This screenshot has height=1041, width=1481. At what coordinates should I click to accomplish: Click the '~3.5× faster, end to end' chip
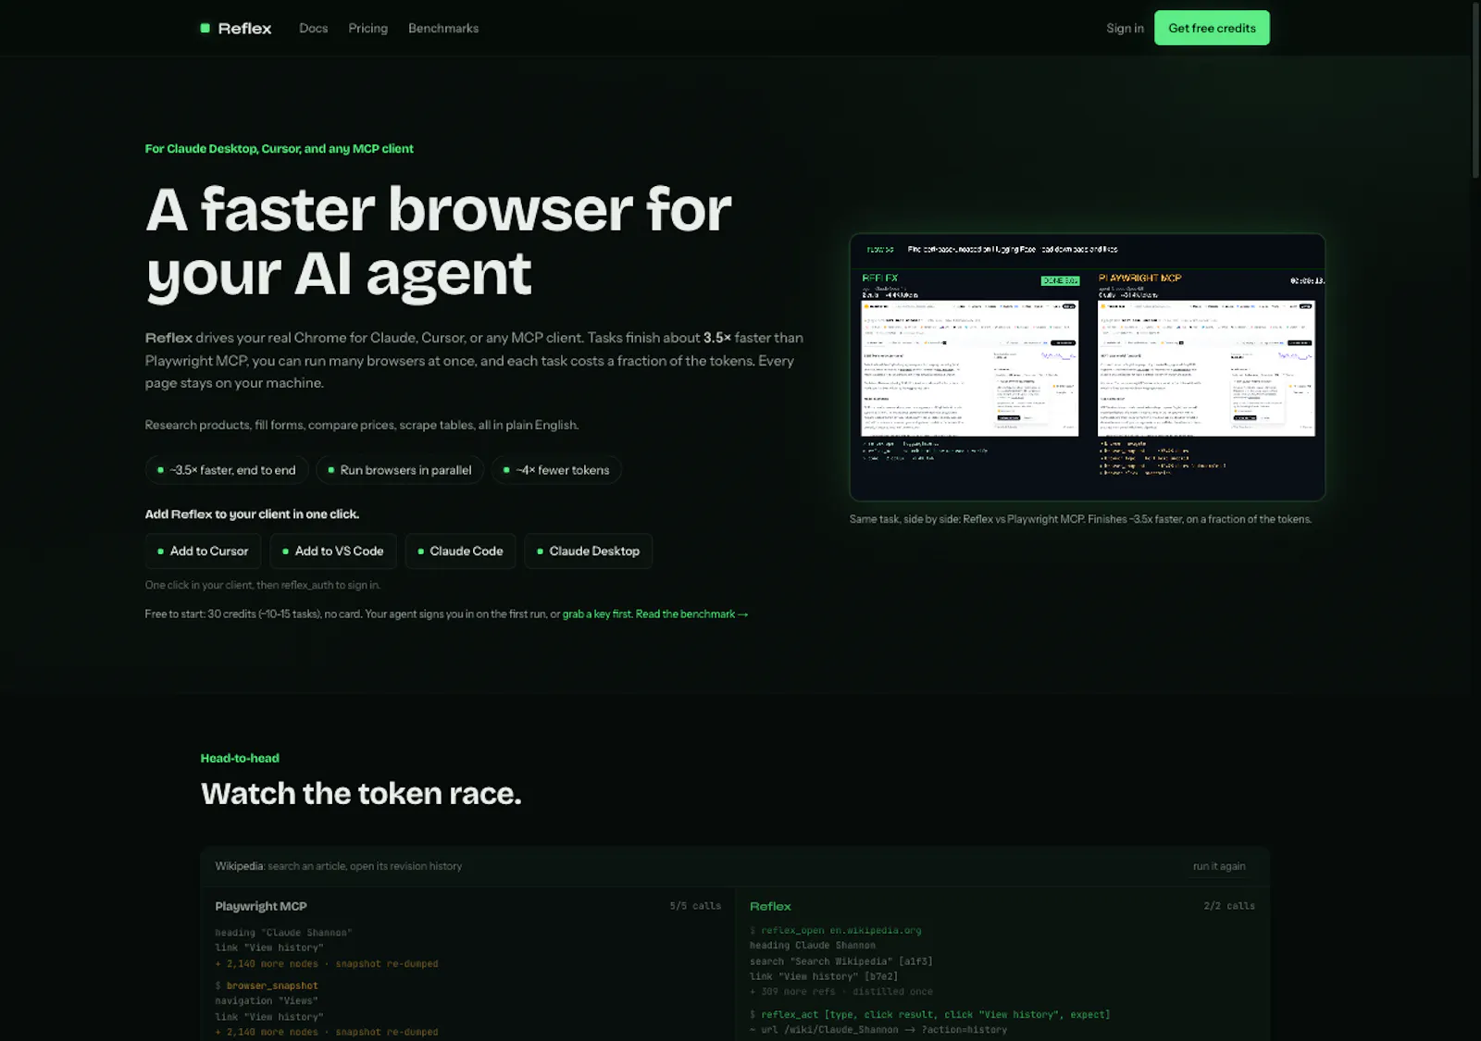[226, 470]
